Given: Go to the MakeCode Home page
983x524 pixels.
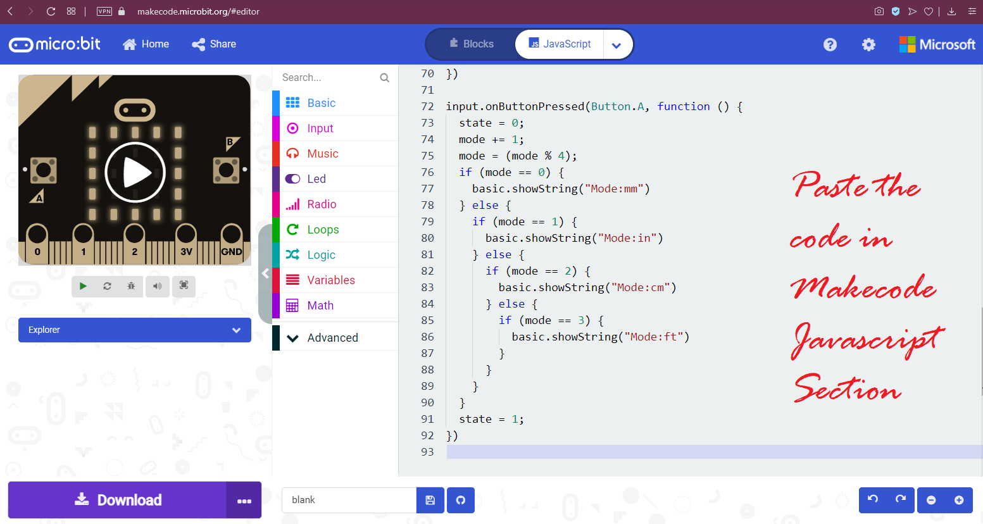Looking at the screenshot, I should click(x=146, y=44).
